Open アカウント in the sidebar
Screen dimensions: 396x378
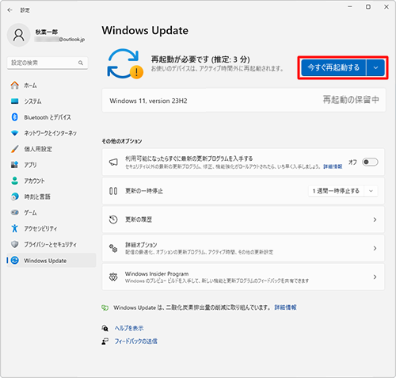(x=51, y=181)
